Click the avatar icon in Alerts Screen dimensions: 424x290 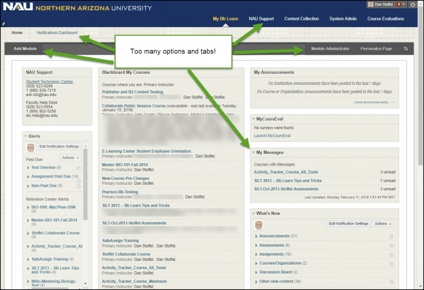click(x=30, y=147)
